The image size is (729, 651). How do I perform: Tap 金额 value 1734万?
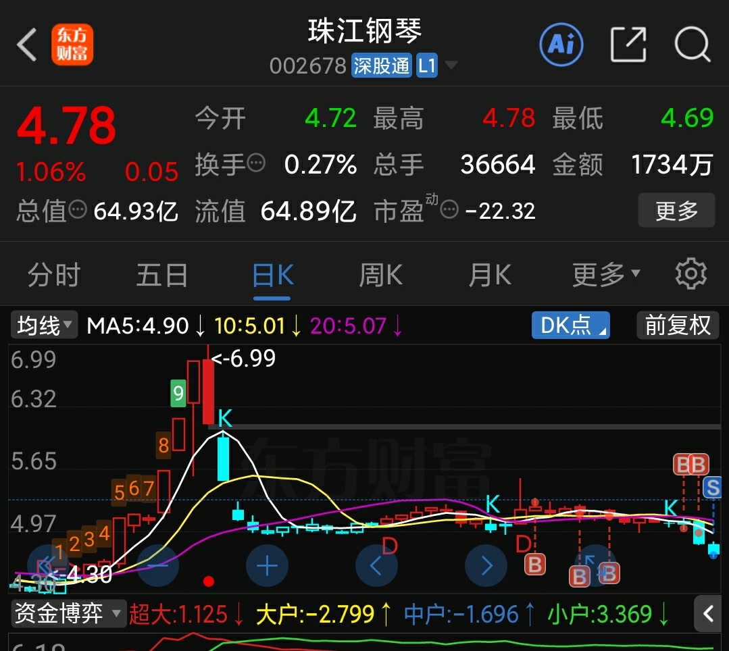pos(672,165)
